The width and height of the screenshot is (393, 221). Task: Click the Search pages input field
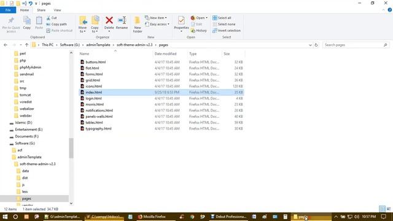coord(356,45)
